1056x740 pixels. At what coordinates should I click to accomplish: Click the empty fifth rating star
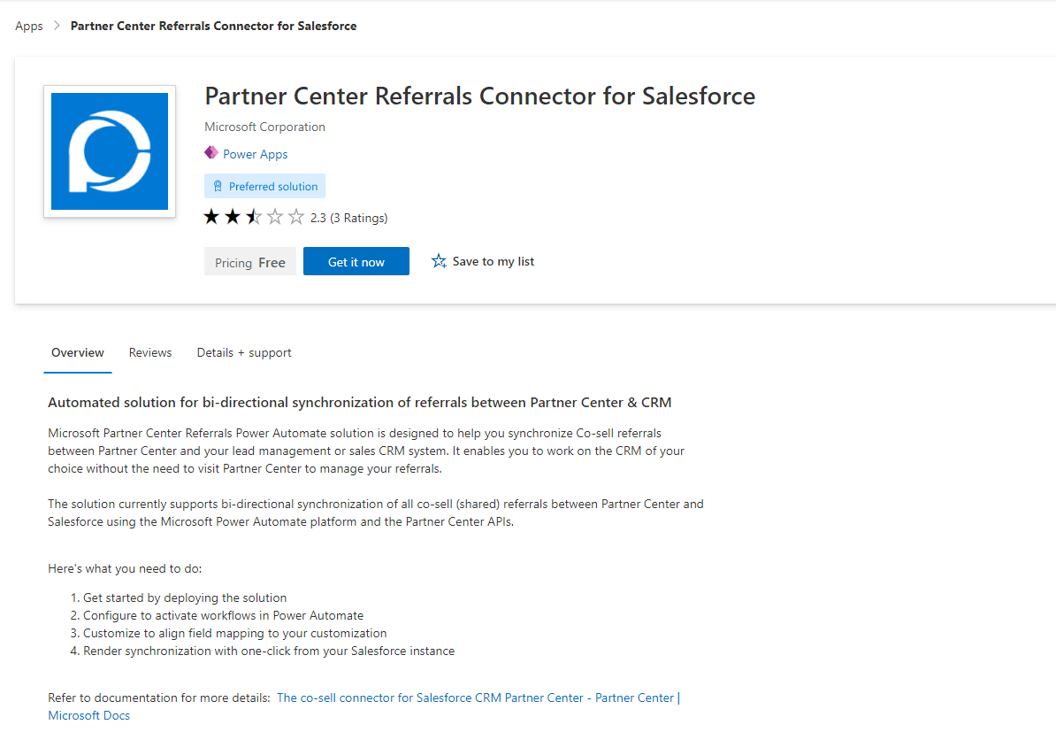[x=296, y=217]
